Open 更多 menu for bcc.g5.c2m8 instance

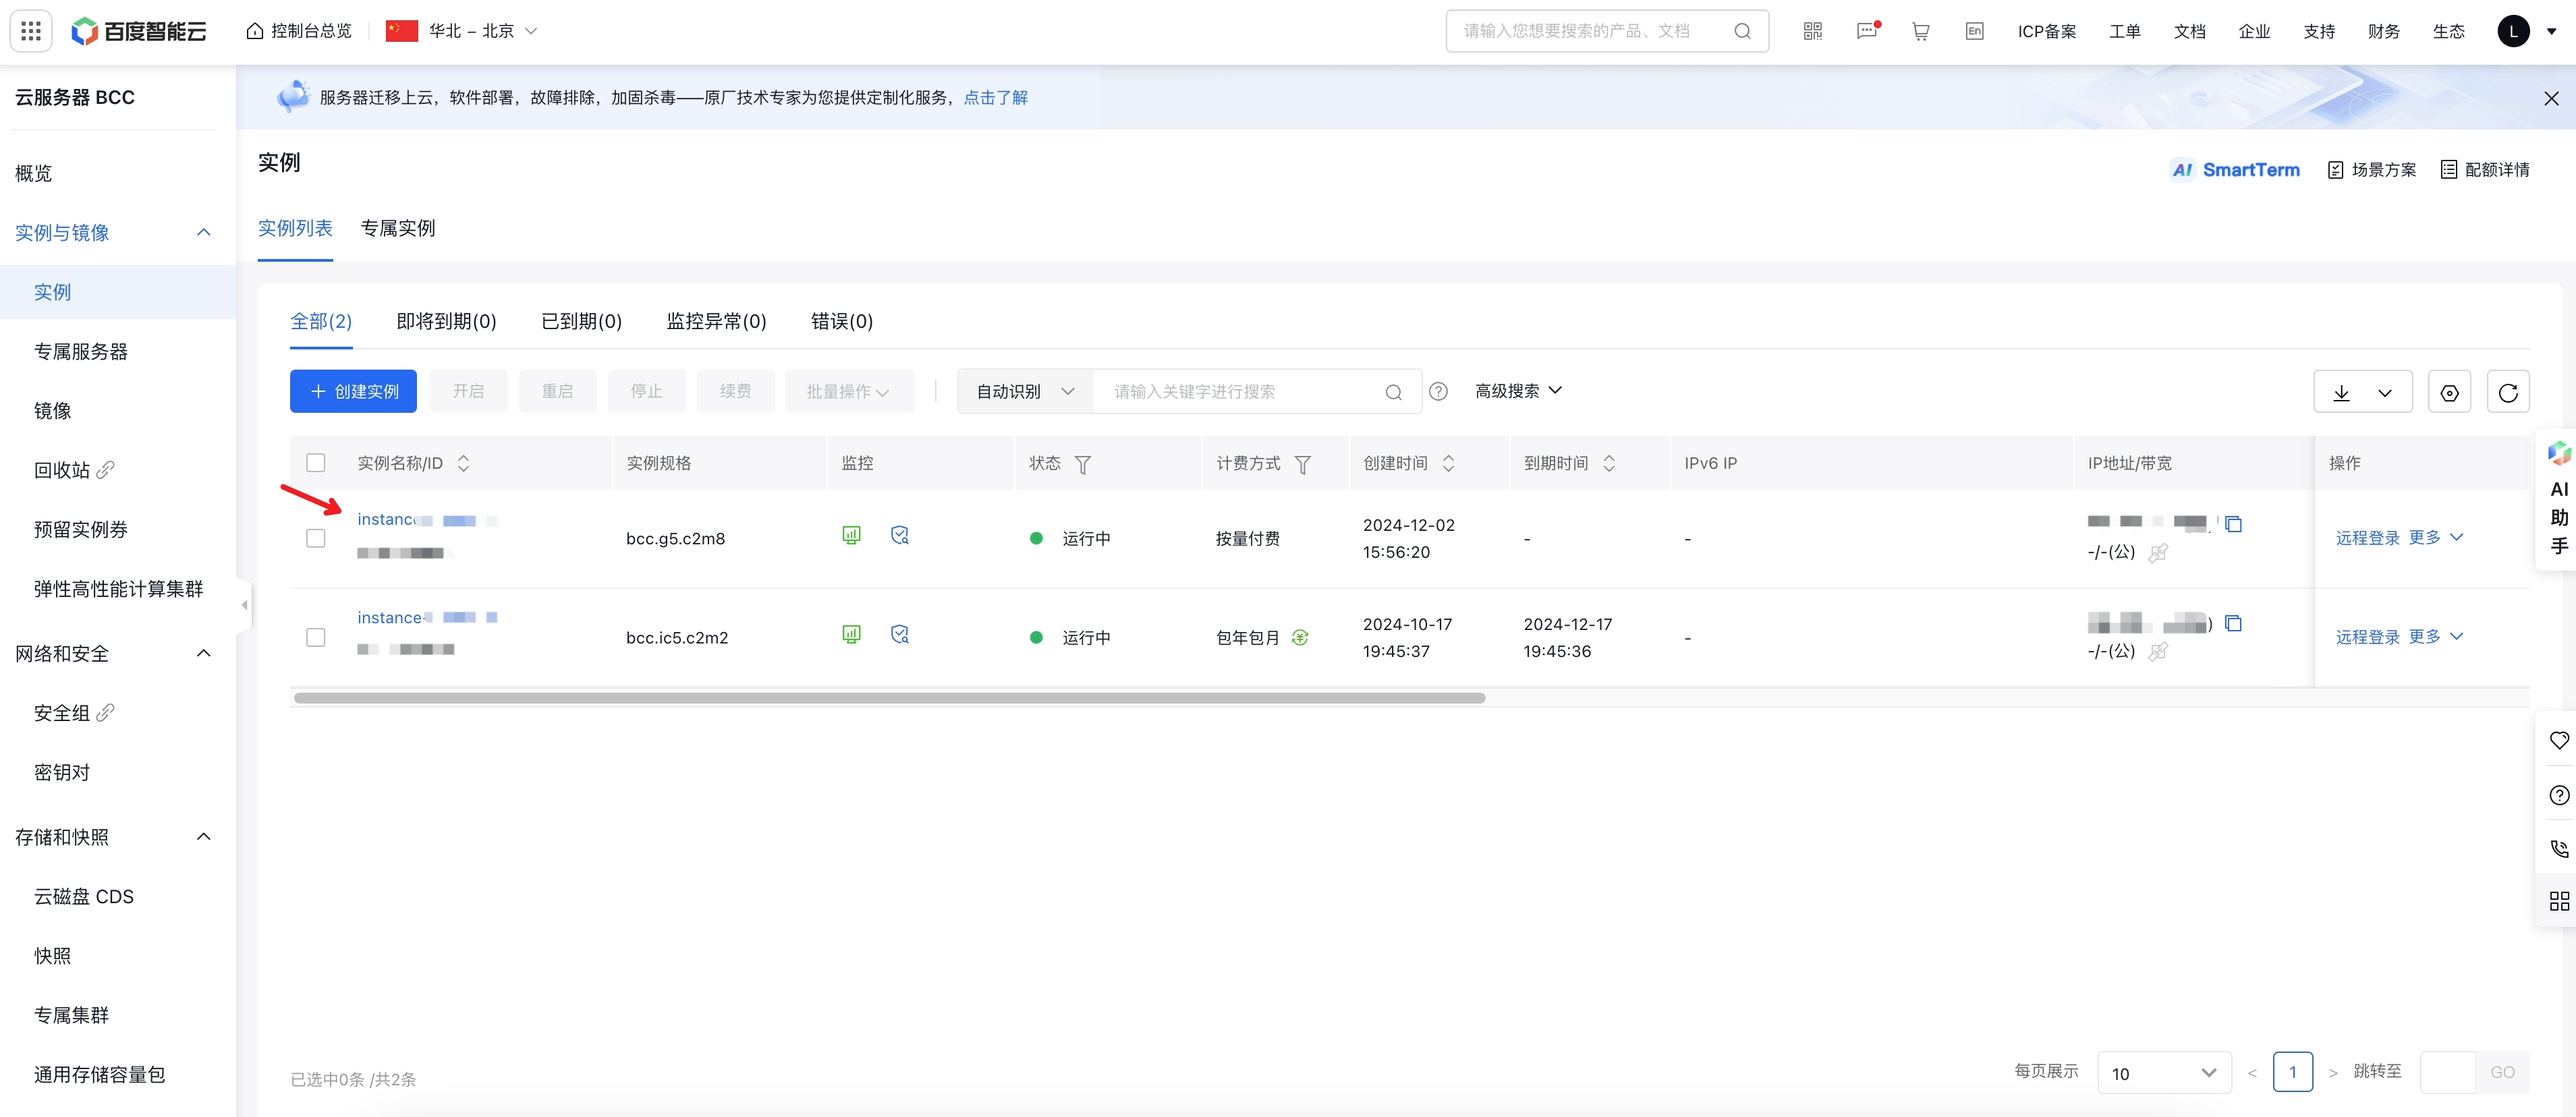pos(2435,538)
